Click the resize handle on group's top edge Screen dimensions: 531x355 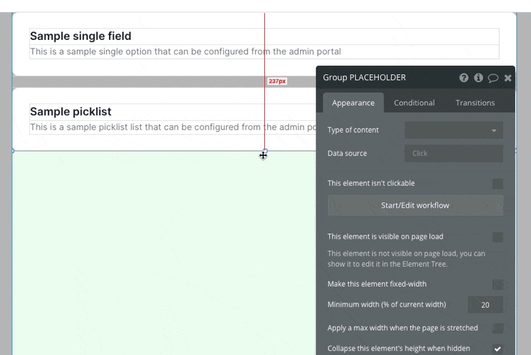click(265, 151)
